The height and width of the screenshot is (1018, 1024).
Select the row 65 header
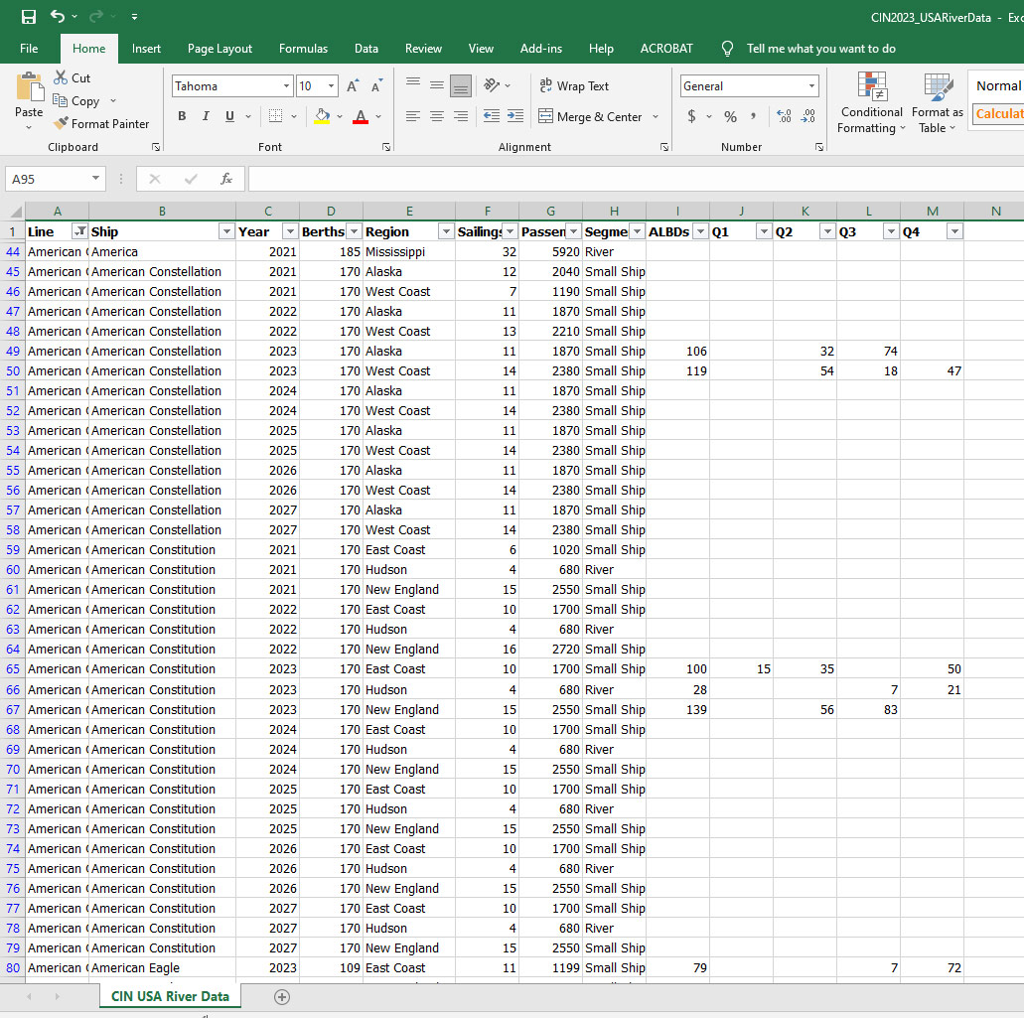(13, 668)
